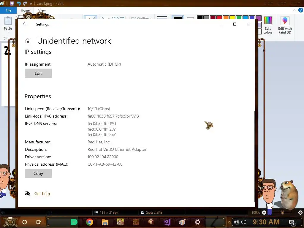Pick the green color swatch in Paint
The height and width of the screenshot is (228, 304).
tap(239, 18)
